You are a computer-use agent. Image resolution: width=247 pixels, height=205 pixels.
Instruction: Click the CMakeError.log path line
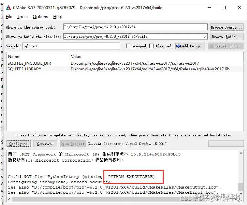coord(113,192)
